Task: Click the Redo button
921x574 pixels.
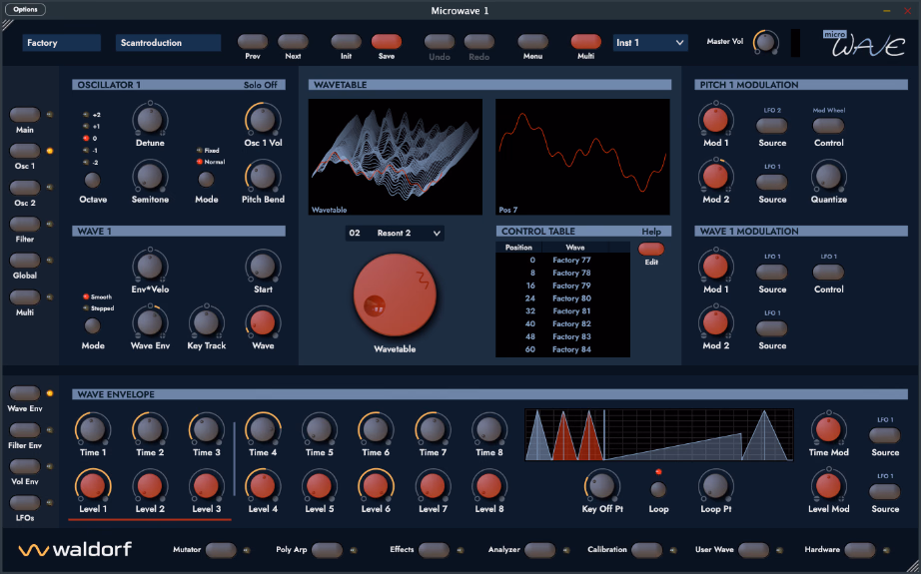Action: (479, 42)
